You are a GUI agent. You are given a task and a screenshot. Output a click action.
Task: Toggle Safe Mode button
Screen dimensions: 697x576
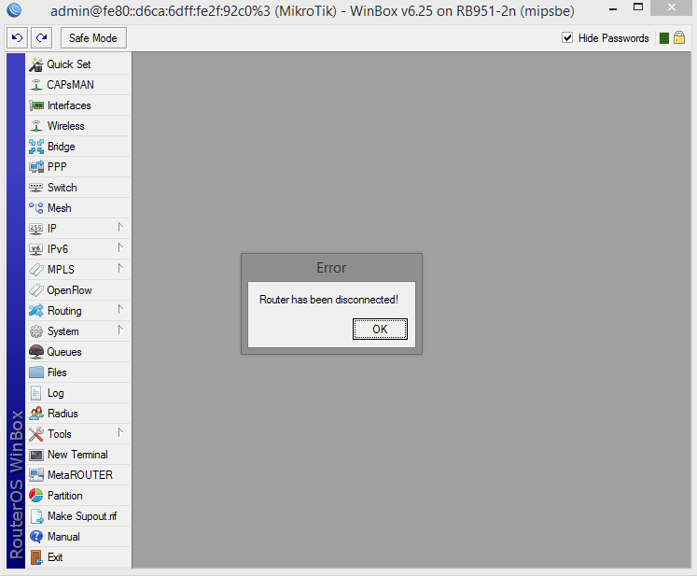(93, 37)
